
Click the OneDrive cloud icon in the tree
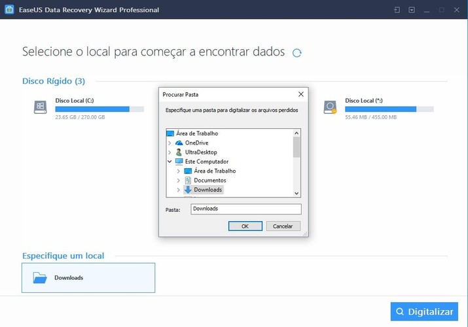[179, 143]
